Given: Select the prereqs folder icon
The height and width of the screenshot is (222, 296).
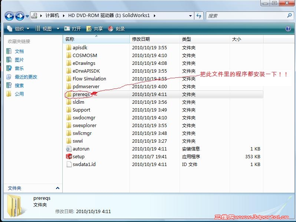Looking at the screenshot, I should tap(69, 94).
